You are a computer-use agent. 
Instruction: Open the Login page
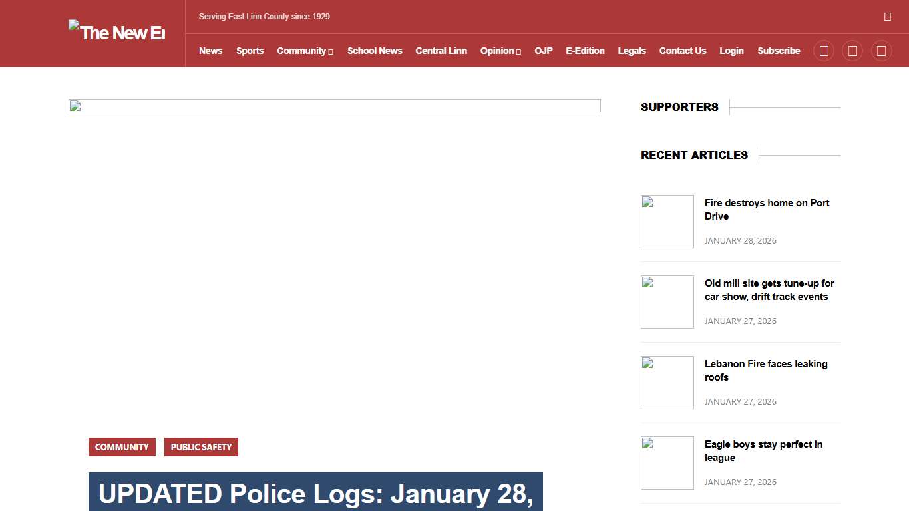pos(731,51)
